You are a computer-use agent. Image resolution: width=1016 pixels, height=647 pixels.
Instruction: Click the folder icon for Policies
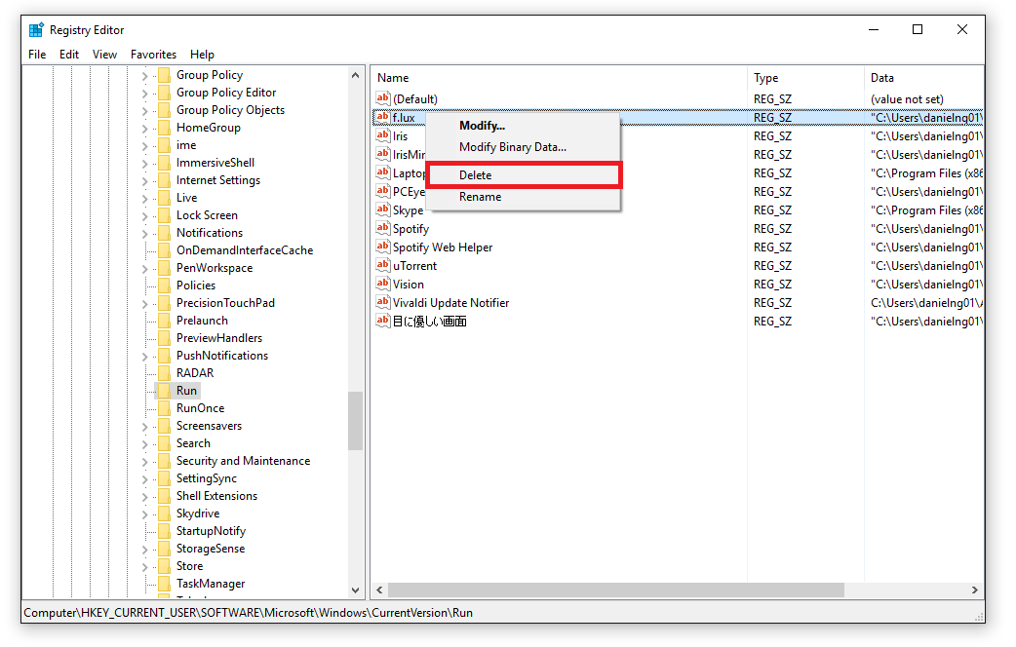click(x=165, y=285)
